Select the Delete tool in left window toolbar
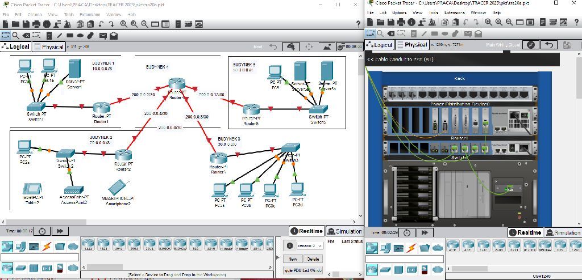Screen dimensions: 582x280 click(x=27, y=35)
